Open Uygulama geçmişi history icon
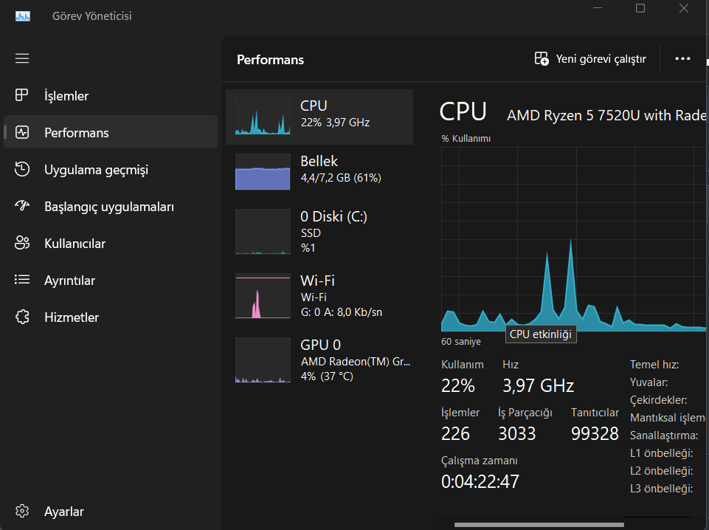Viewport: 709px width, 530px height. click(x=22, y=170)
